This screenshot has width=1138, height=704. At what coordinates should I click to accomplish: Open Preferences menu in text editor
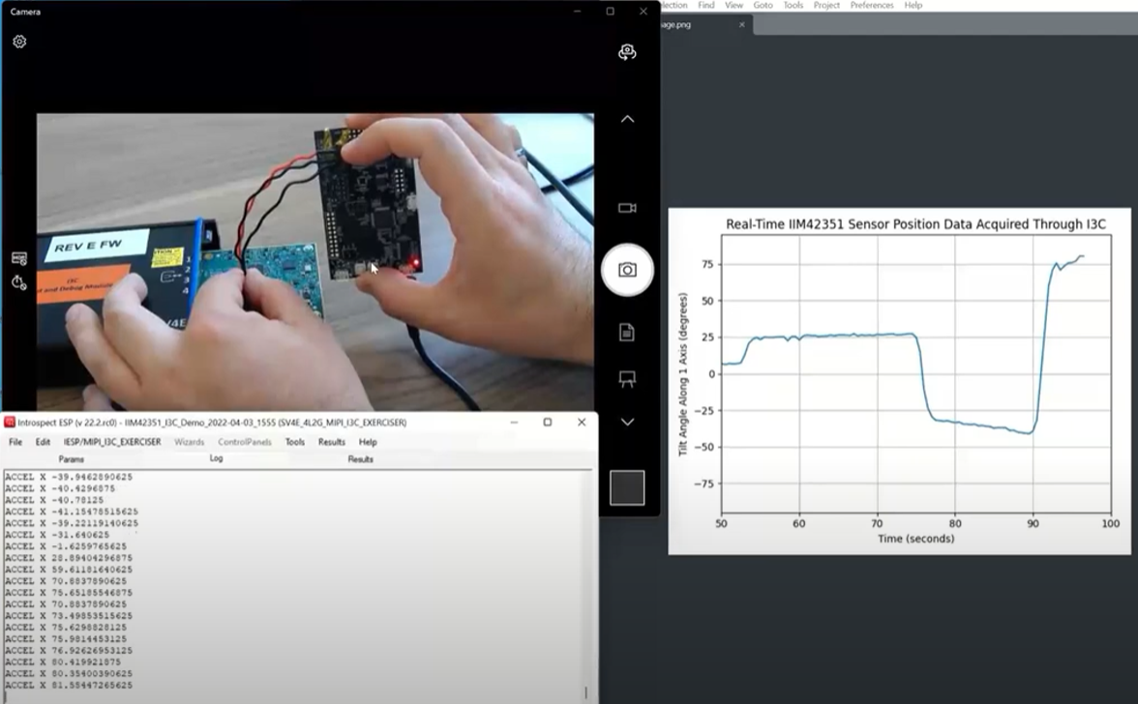872,6
